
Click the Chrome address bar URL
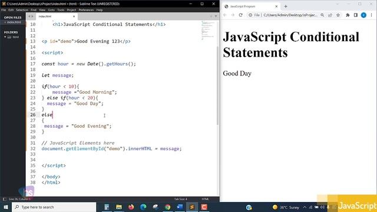coord(290,15)
